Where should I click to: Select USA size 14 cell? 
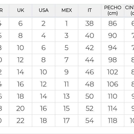click(x=44, y=96)
